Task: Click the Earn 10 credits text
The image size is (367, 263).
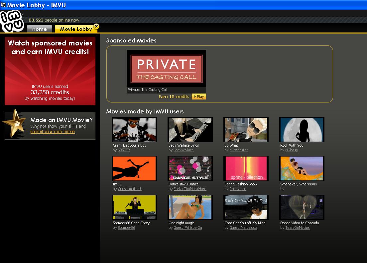Action: [174, 97]
